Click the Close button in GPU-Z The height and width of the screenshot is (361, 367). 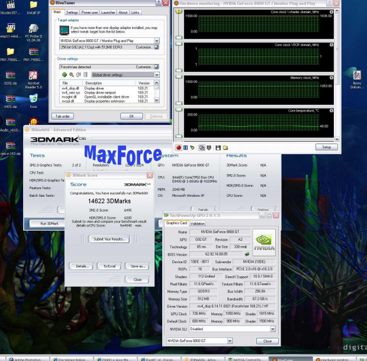(268, 341)
